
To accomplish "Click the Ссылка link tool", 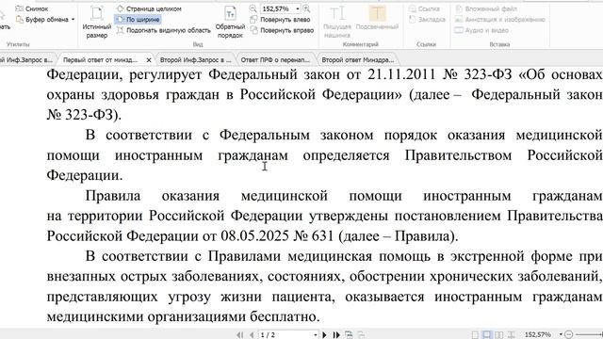I will 425,8.
